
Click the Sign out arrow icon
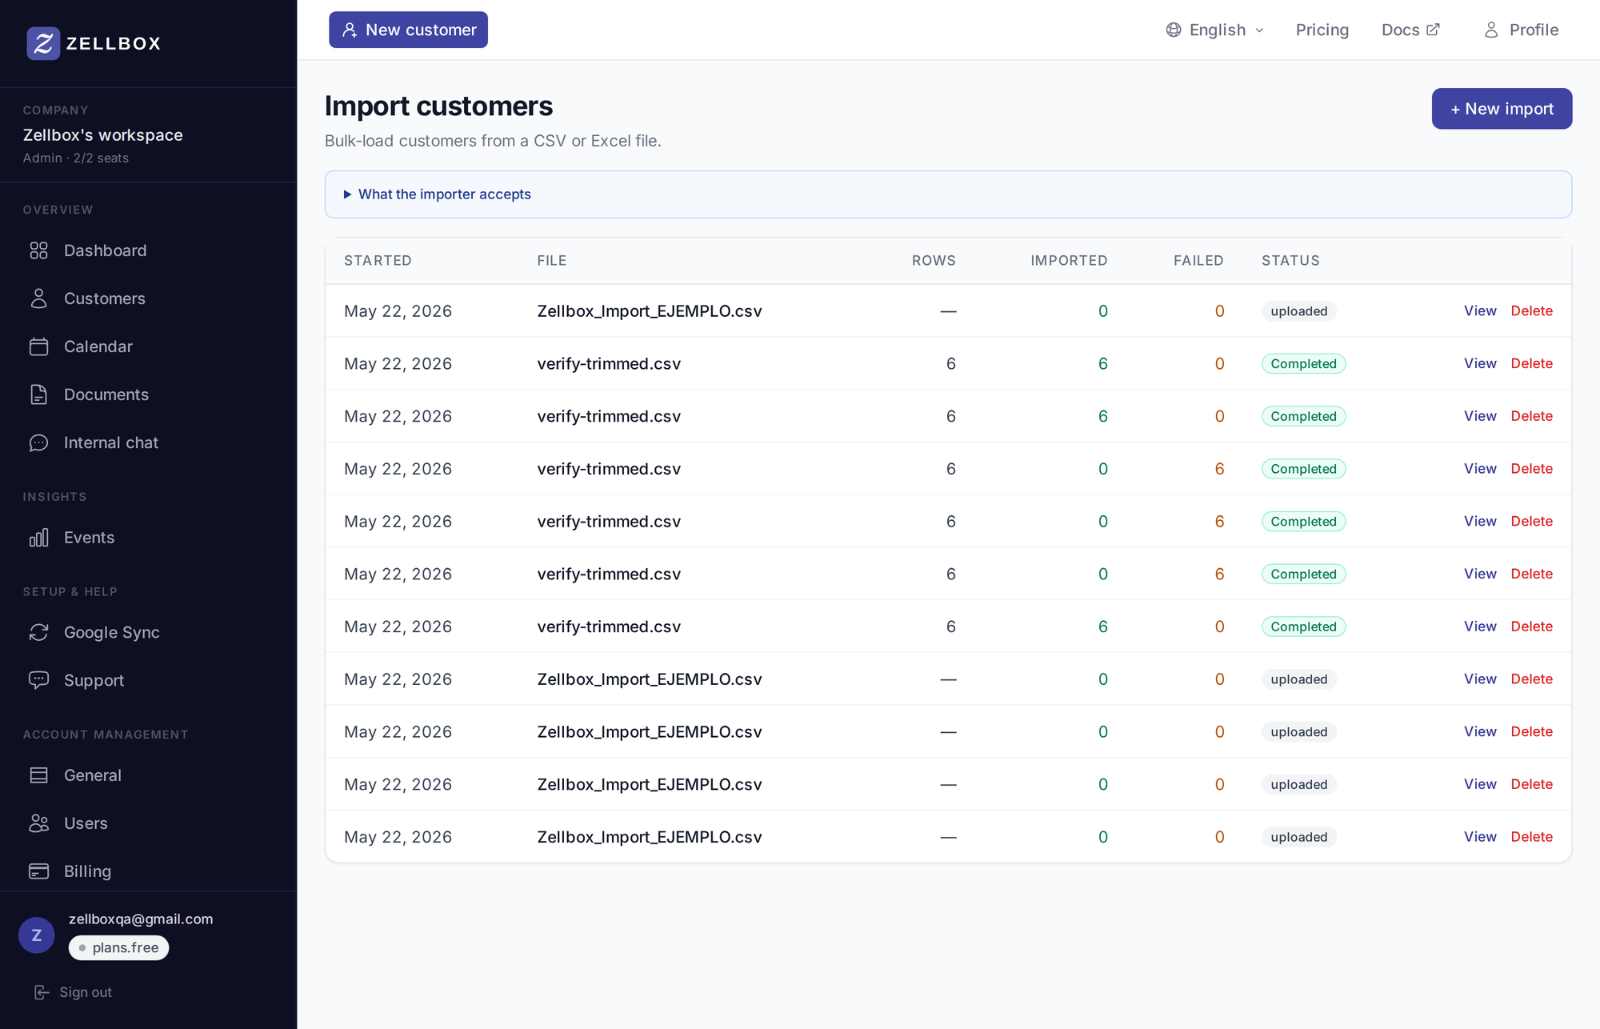(42, 992)
